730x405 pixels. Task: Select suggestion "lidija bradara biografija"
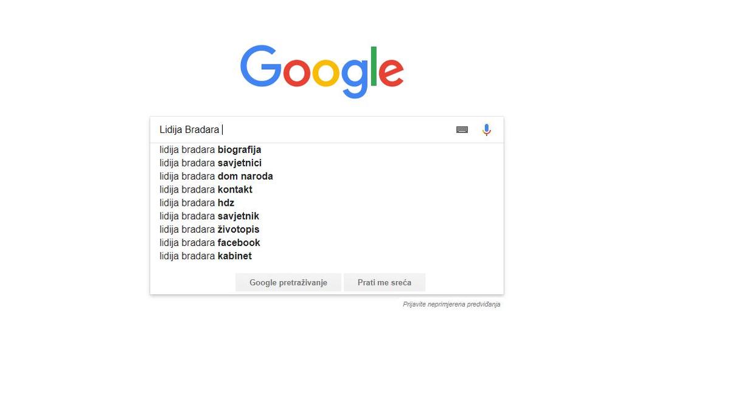click(x=210, y=150)
